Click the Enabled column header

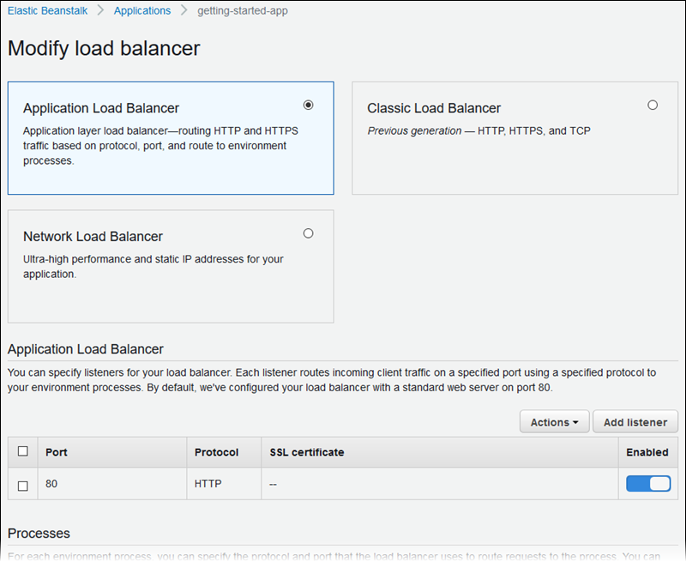(x=647, y=451)
